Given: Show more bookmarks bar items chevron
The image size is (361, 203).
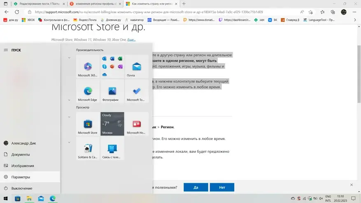Looking at the screenshot, I should point(355,20).
